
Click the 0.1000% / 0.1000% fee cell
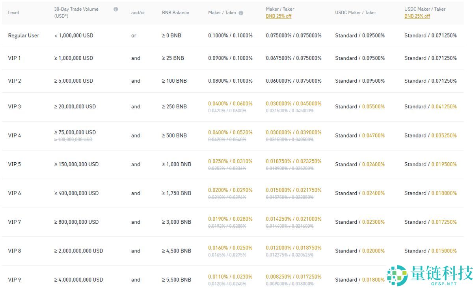(231, 35)
